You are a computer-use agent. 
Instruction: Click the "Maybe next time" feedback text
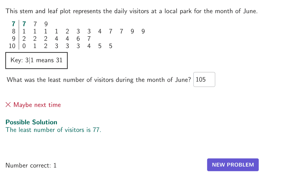(37, 105)
